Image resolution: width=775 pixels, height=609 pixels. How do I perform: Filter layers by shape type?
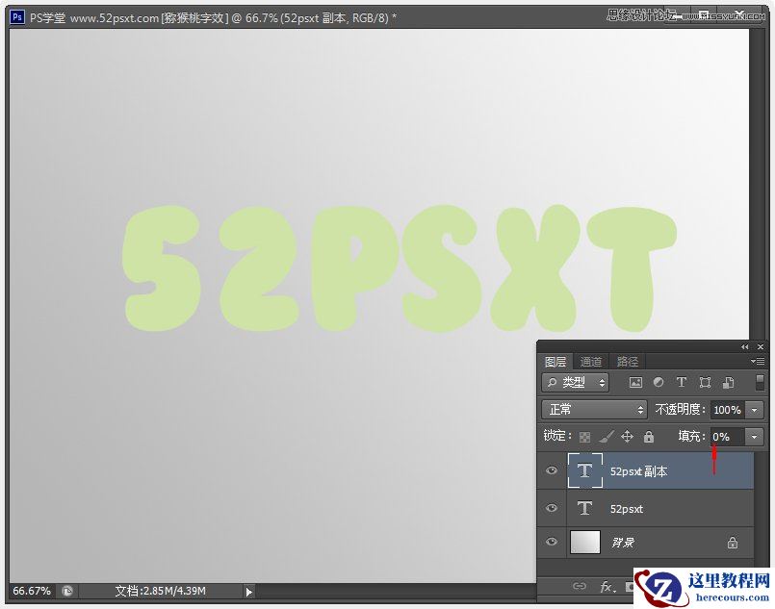705,382
